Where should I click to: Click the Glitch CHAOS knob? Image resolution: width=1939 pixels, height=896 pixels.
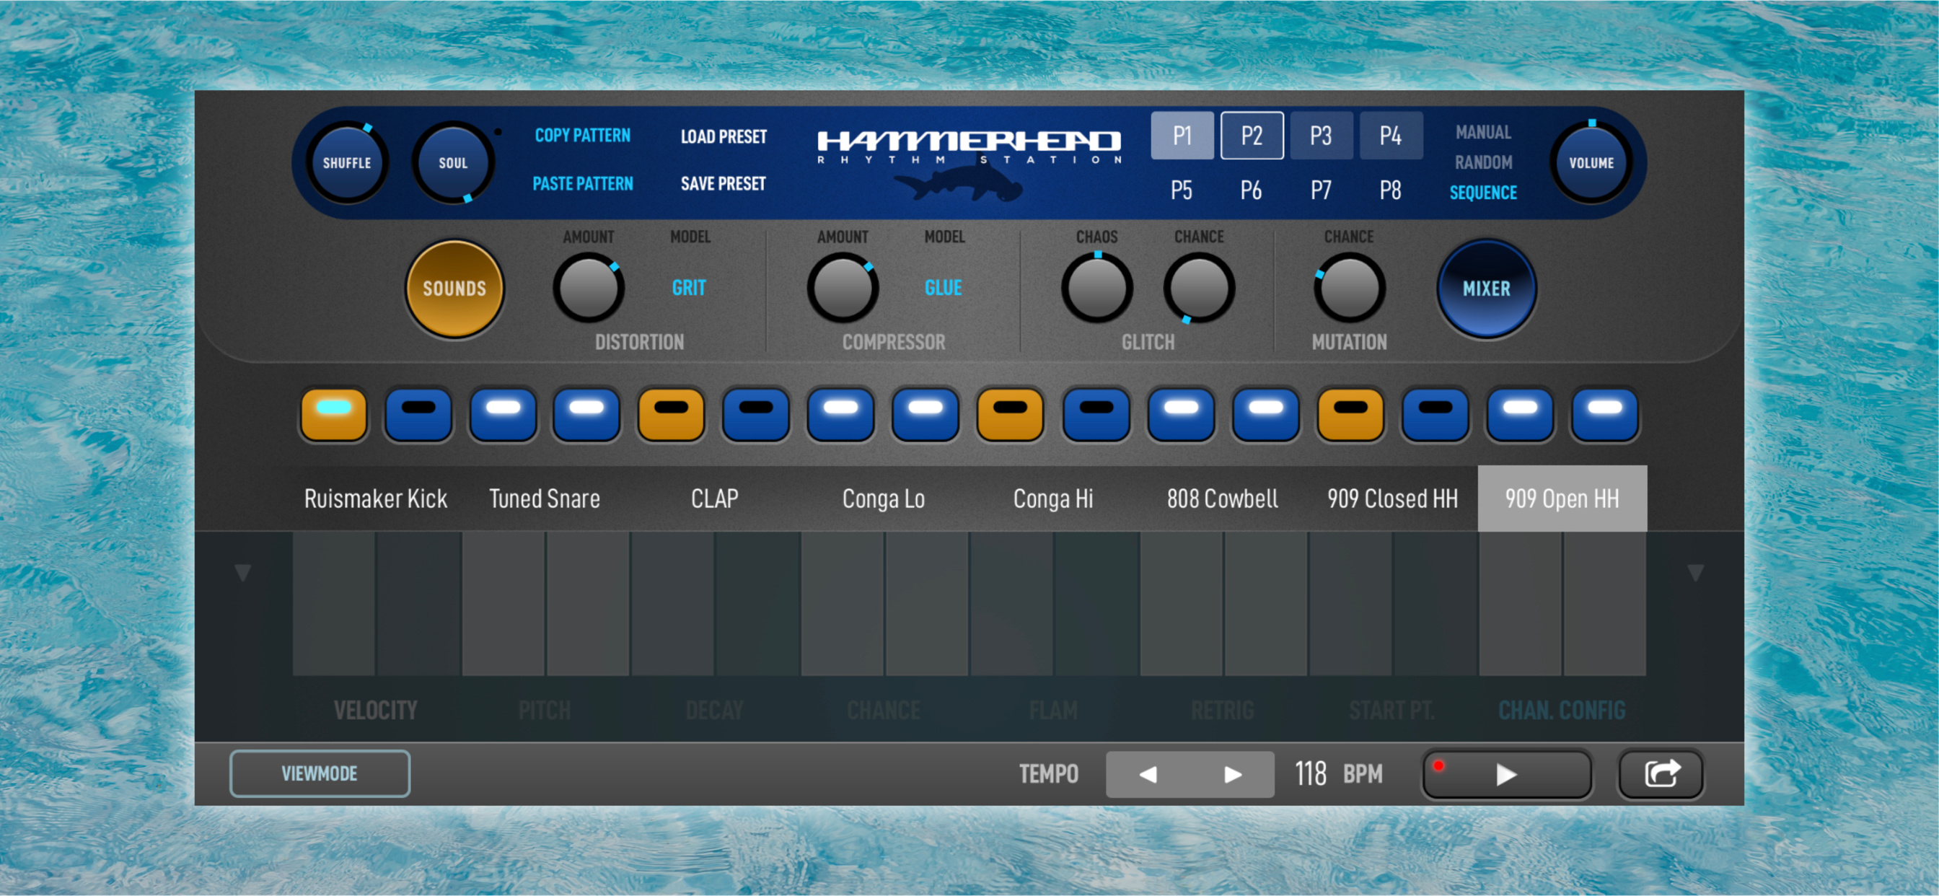click(1097, 289)
